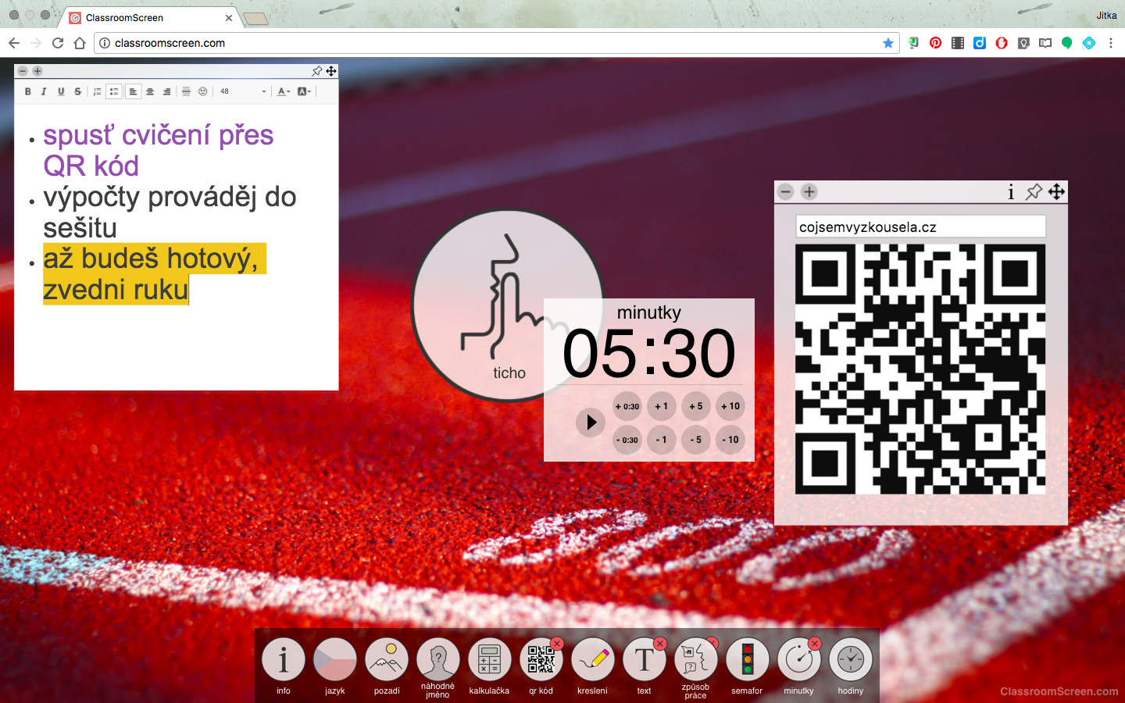1125x703 pixels.
Task: Close the minutky widget via red X badge
Action: 815,644
